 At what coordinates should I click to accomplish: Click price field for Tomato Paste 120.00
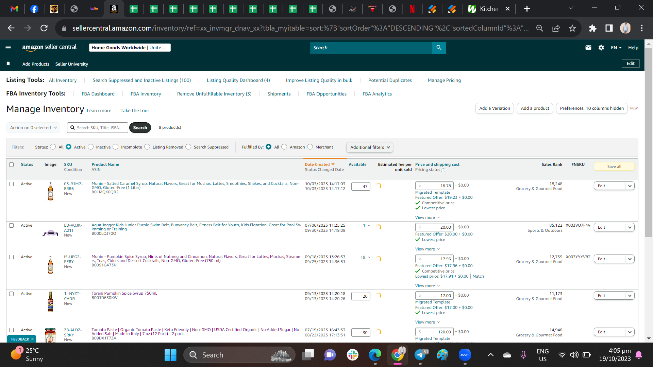coord(434,332)
